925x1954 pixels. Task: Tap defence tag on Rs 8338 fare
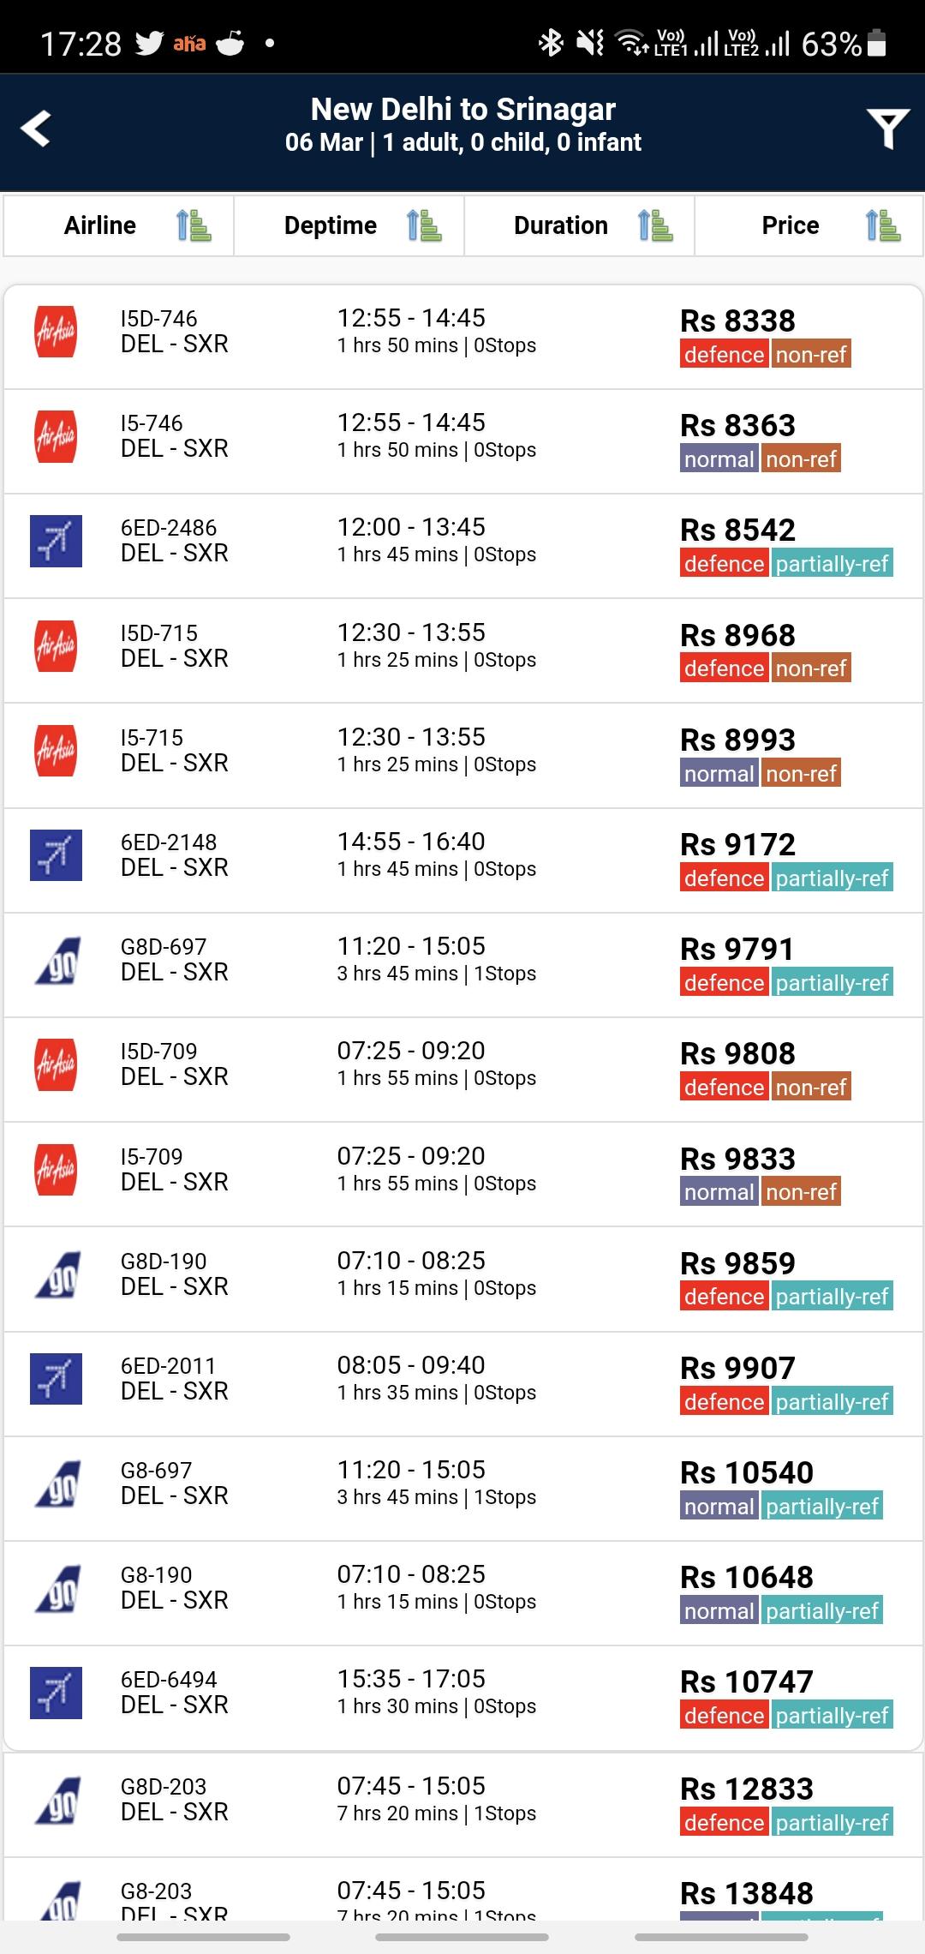725,355
